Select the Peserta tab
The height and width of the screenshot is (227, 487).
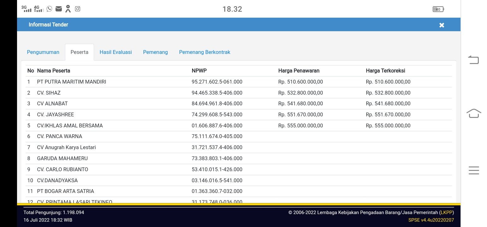coord(79,52)
